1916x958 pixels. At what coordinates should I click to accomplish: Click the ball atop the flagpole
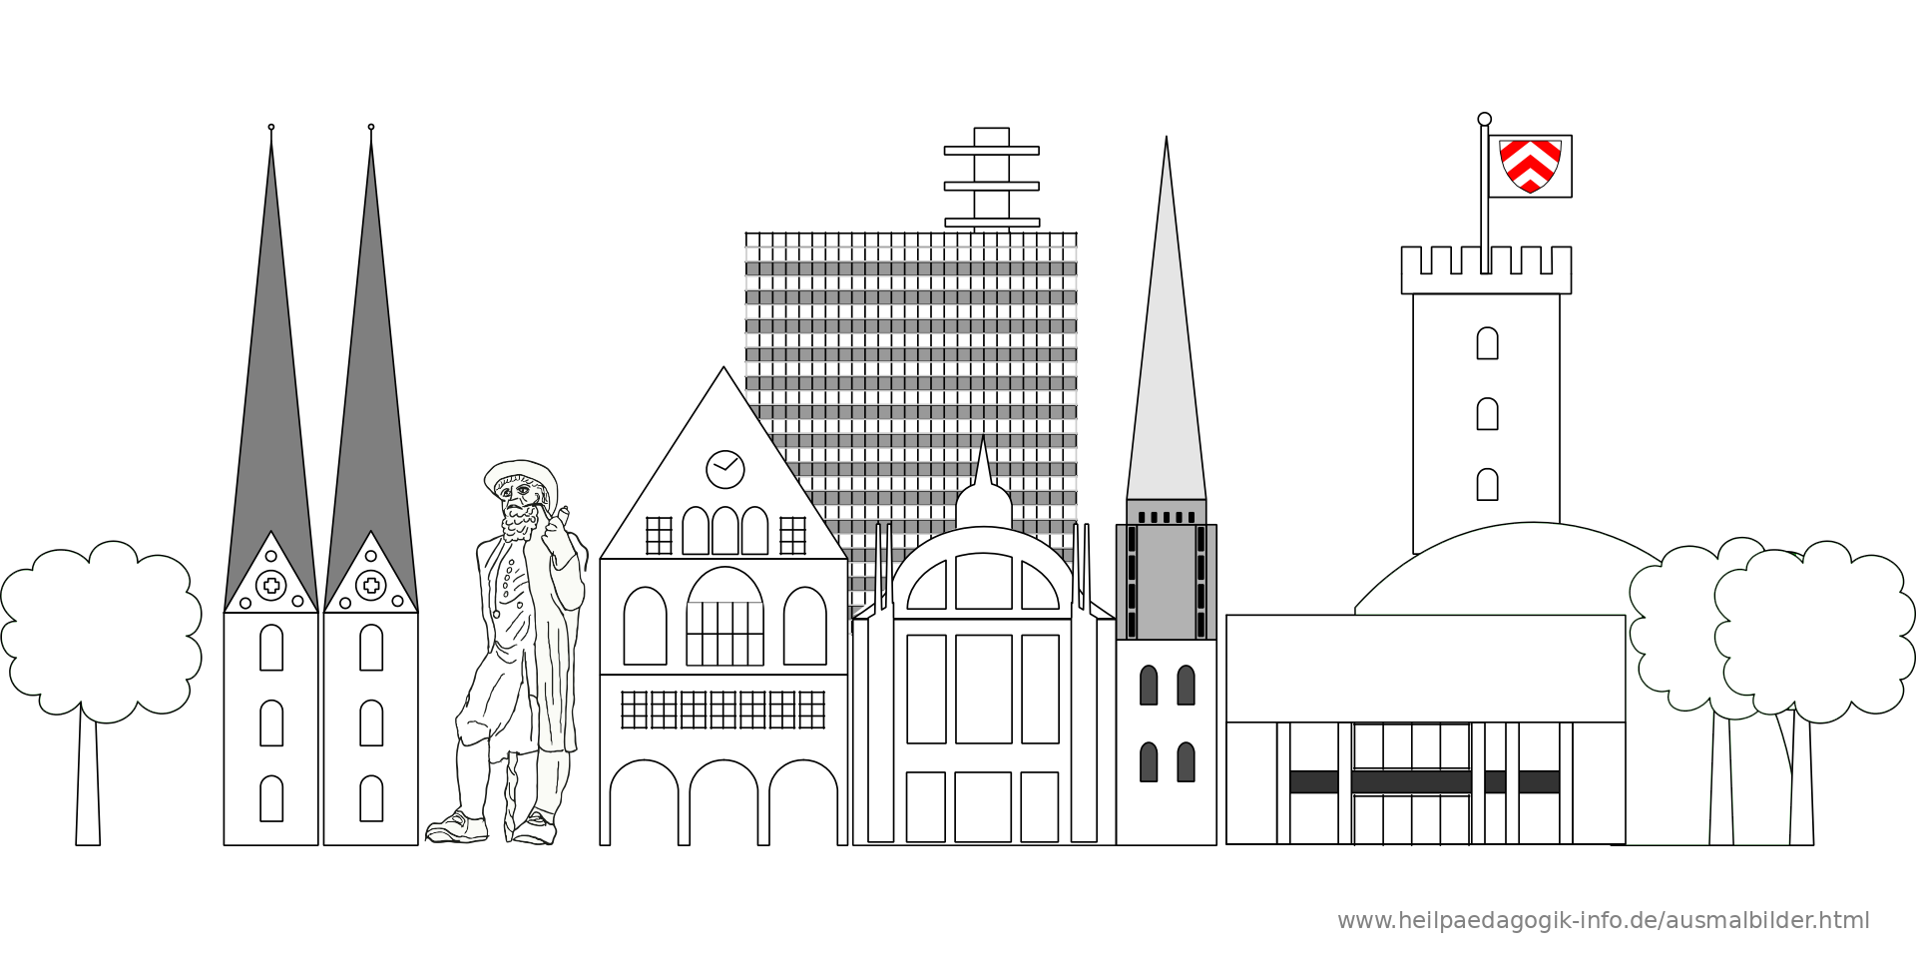1484,120
